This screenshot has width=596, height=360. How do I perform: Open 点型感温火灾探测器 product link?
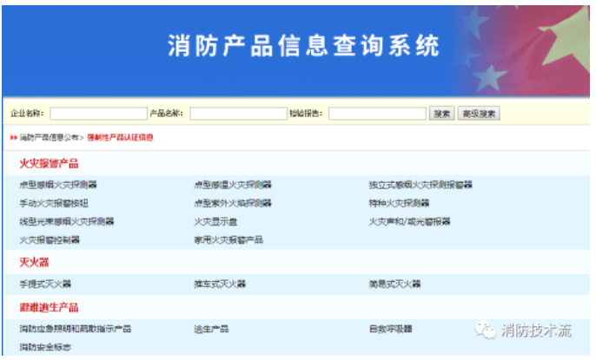tap(233, 184)
